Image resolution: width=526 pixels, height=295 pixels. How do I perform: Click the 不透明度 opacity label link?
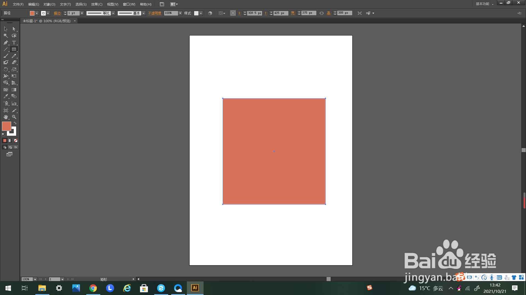coord(155,13)
